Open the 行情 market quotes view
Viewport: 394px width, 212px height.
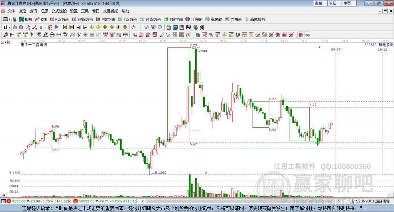10,19
